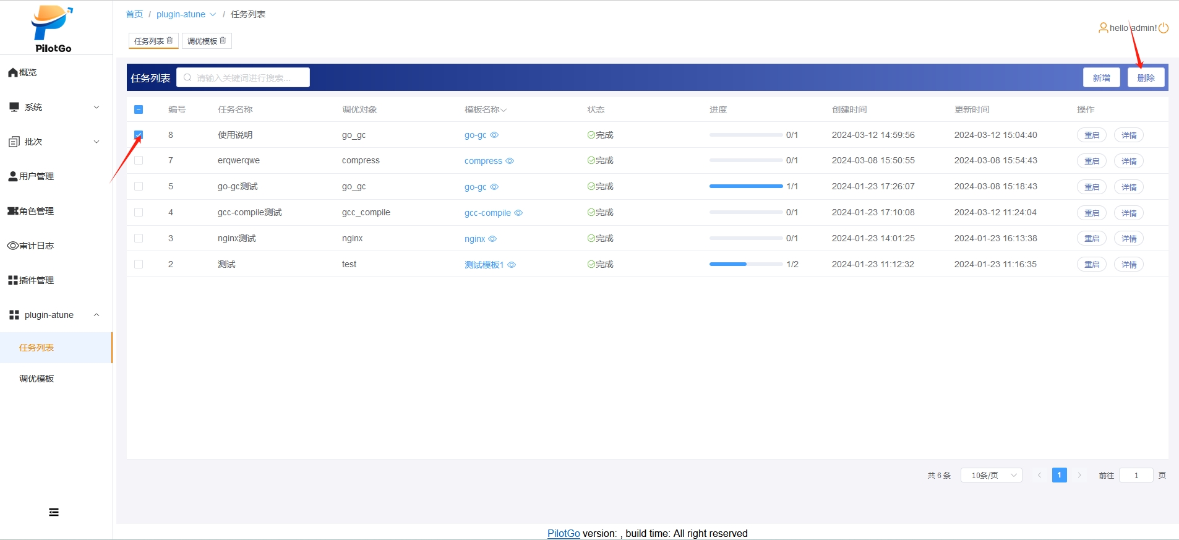1179x540 pixels.
Task: Click the progress bar of task go-gc测试
Action: (745, 186)
